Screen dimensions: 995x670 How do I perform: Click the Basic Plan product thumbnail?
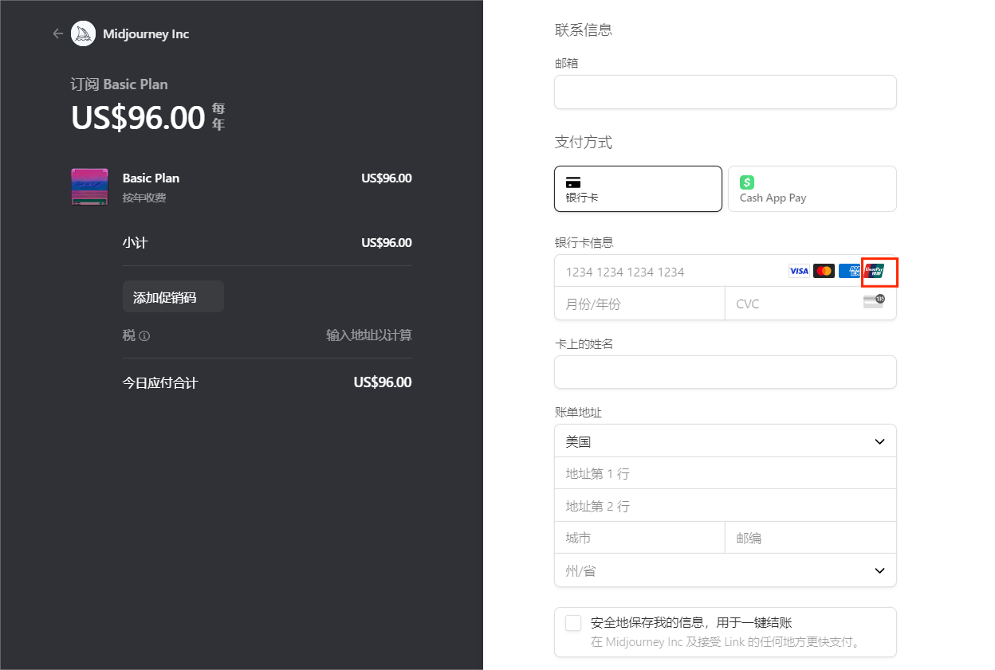click(x=89, y=186)
